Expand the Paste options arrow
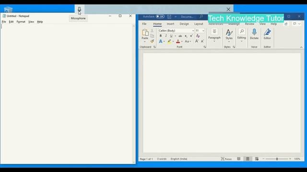This screenshot has width=307, height=172. coord(145,42)
